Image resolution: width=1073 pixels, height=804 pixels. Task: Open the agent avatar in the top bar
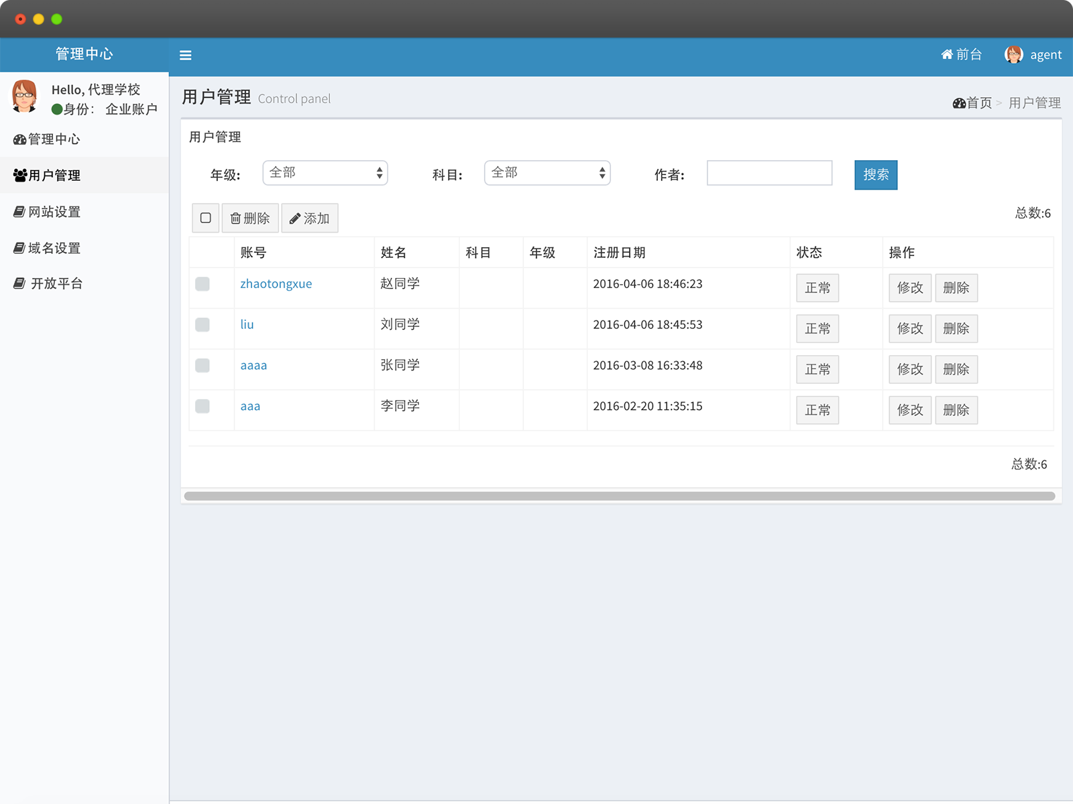click(x=1013, y=55)
